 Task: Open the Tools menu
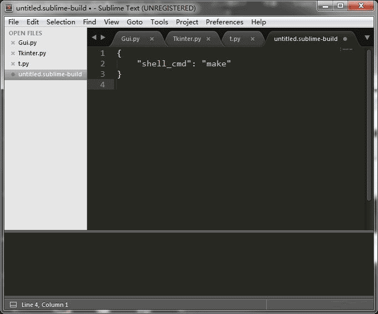[x=159, y=22]
